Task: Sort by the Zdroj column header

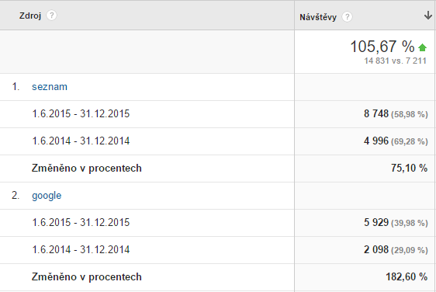Action: tap(30, 16)
